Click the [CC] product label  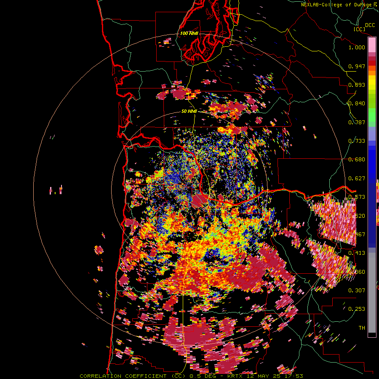click(x=359, y=29)
